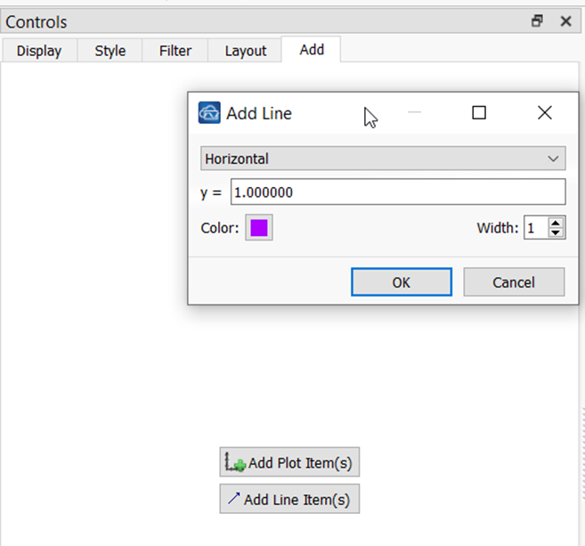Click the Add Line dialog app icon

(209, 112)
